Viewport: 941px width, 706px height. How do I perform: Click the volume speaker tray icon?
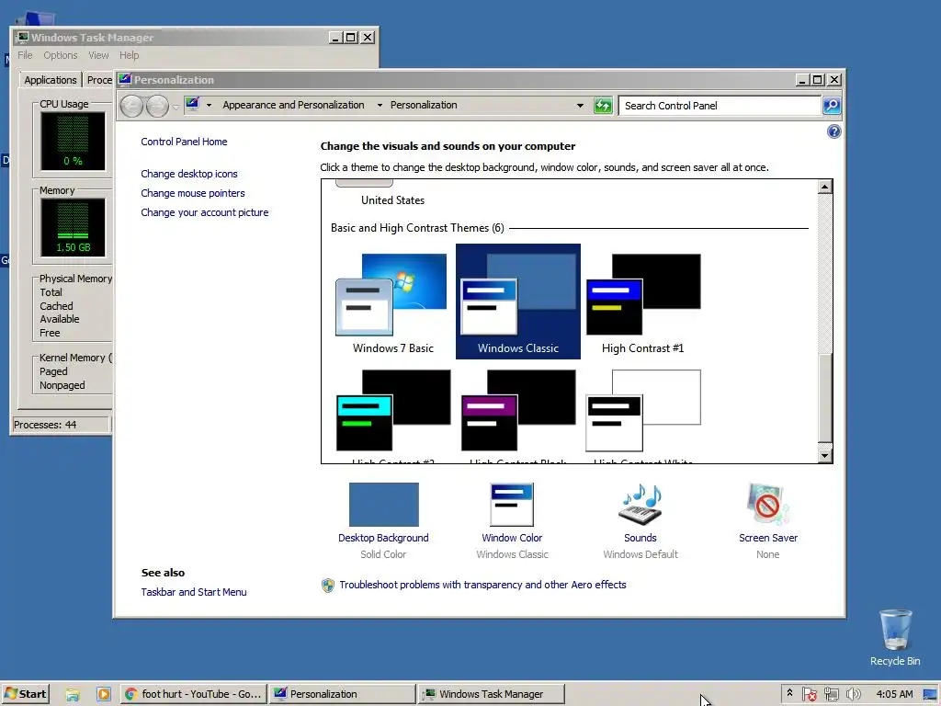[853, 694]
